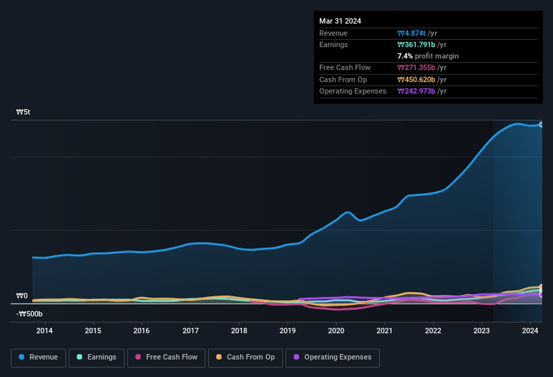
Task: Toggle Free Cash Flow legend button
Action: click(x=166, y=357)
